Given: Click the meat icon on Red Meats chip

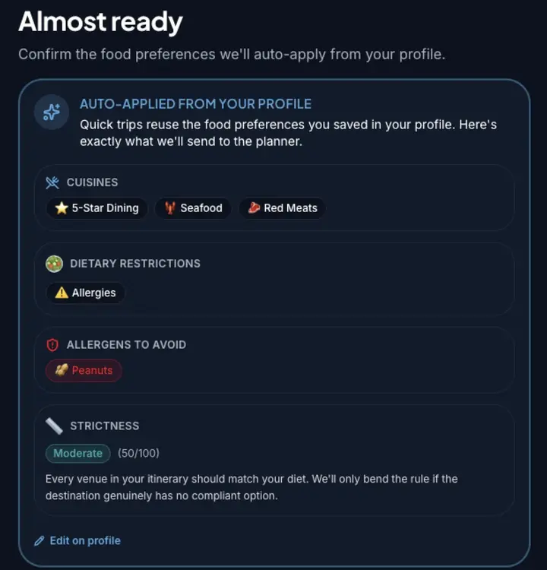Looking at the screenshot, I should tap(254, 207).
